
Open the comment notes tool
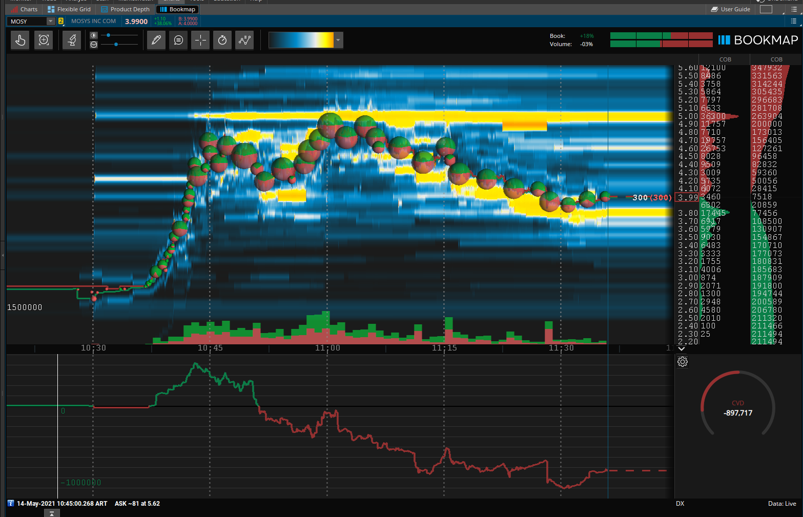coord(178,40)
